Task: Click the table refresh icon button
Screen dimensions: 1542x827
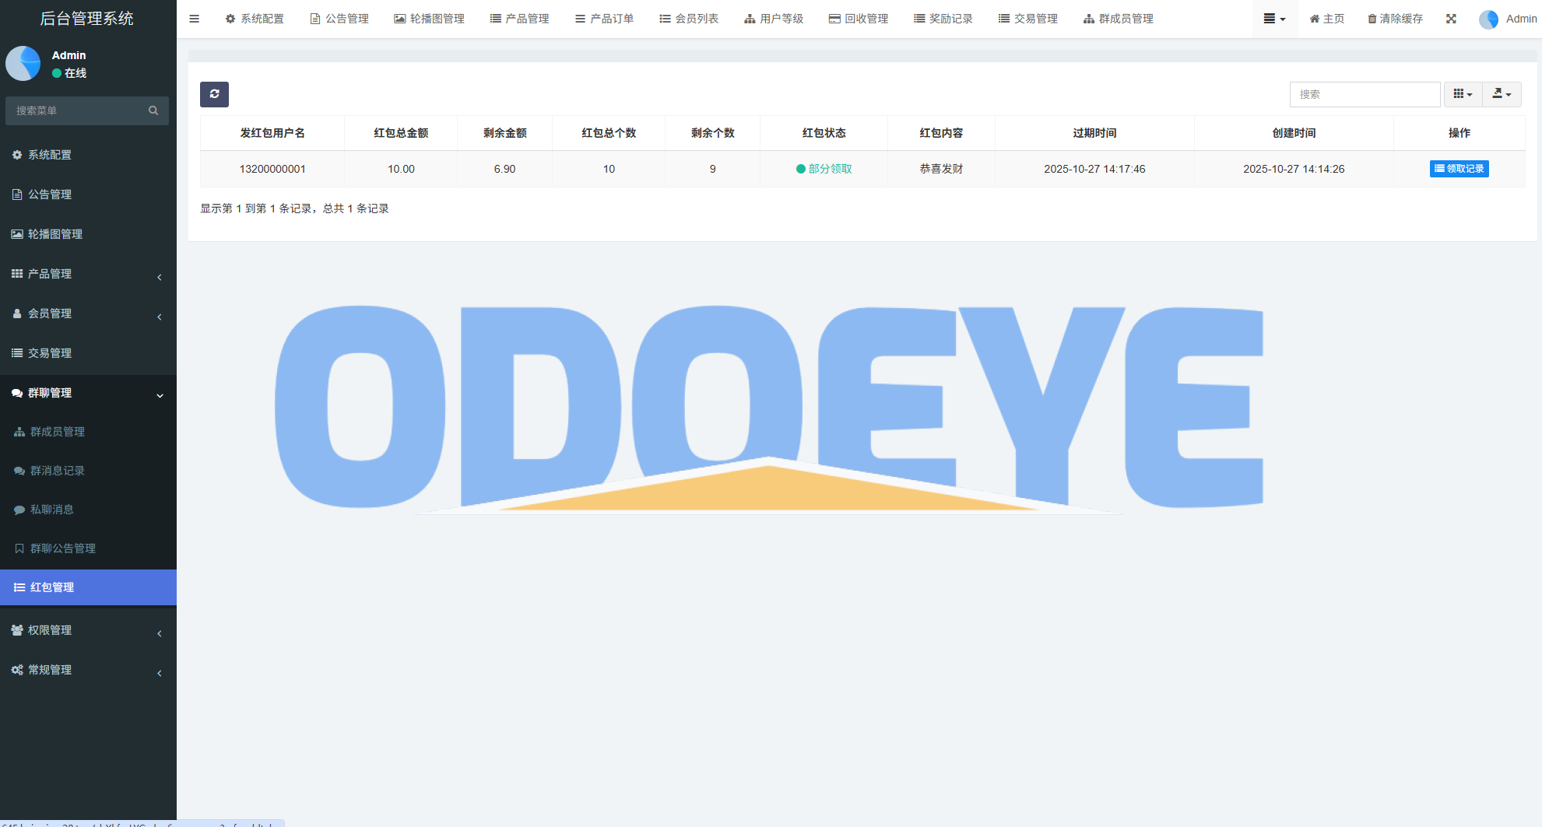Action: click(214, 94)
